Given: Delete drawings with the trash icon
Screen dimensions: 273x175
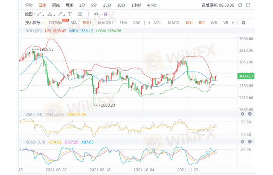Looking at the screenshot, I should click(x=106, y=14).
